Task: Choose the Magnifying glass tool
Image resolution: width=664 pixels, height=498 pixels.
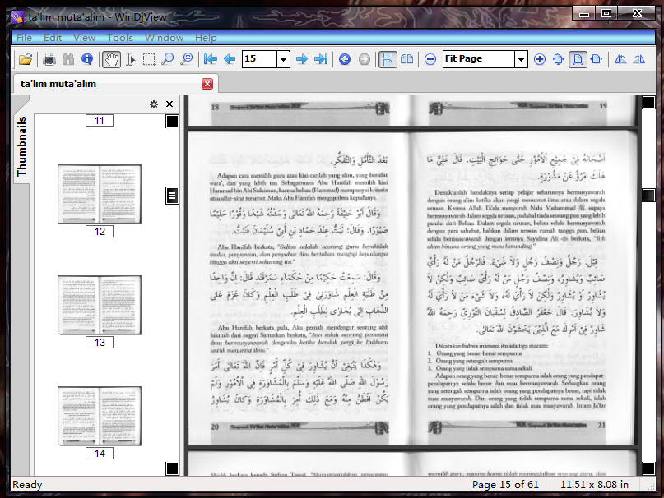Action: 168,59
